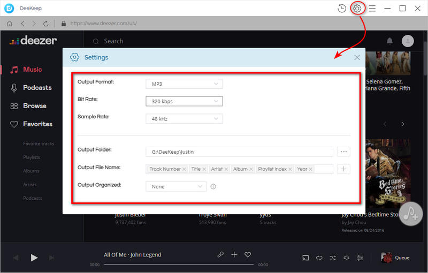Click the DeeKeep app logo
The image size is (428, 273).
click(9, 8)
